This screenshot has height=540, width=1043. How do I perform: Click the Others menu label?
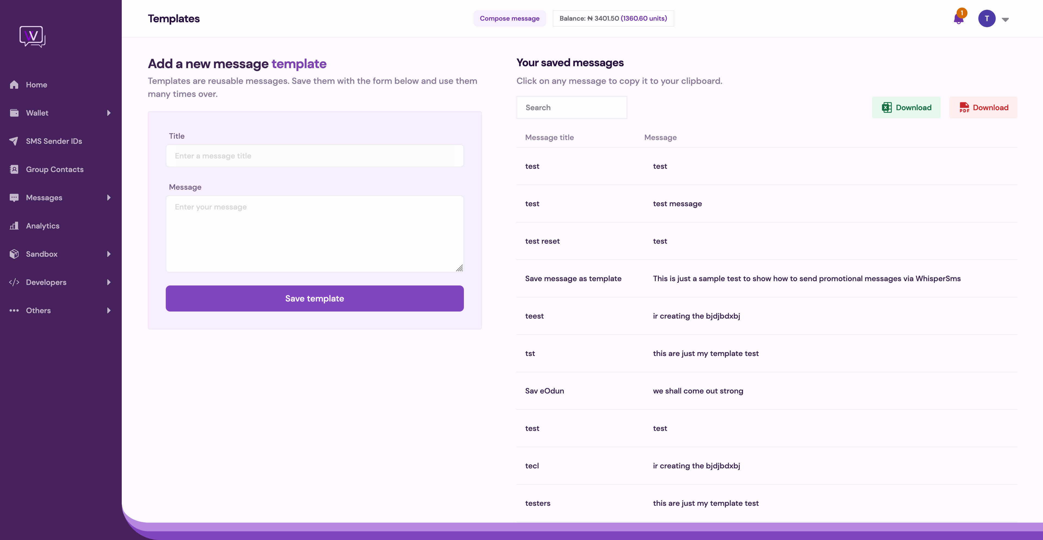coord(38,310)
